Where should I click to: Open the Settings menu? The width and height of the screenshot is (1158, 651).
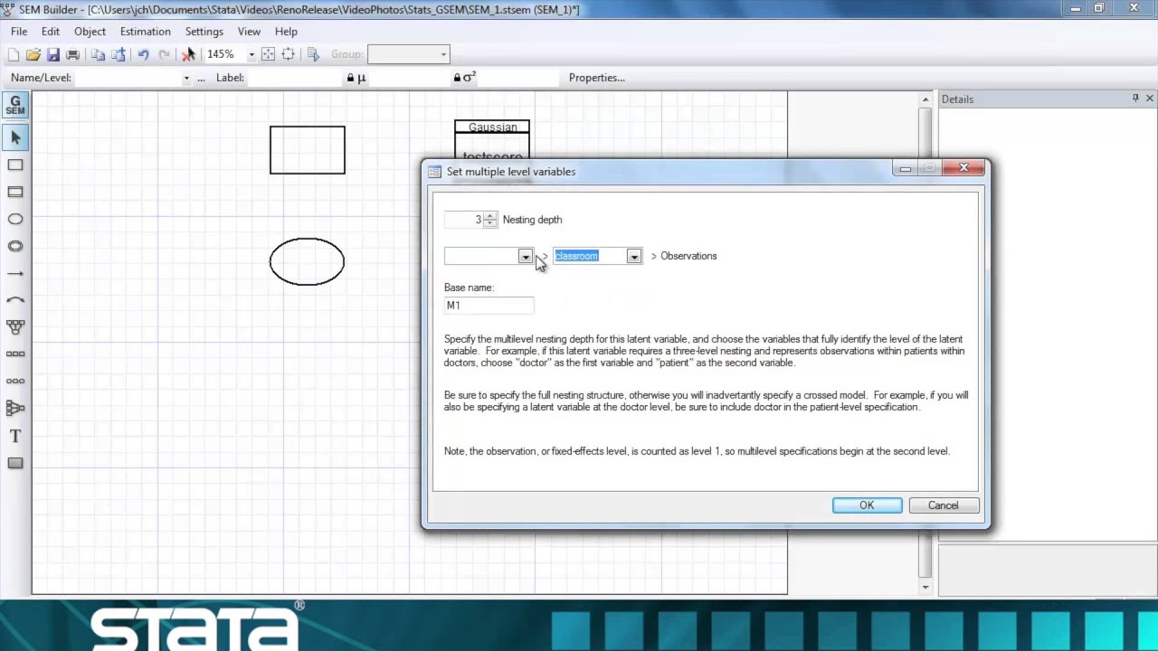(x=204, y=32)
